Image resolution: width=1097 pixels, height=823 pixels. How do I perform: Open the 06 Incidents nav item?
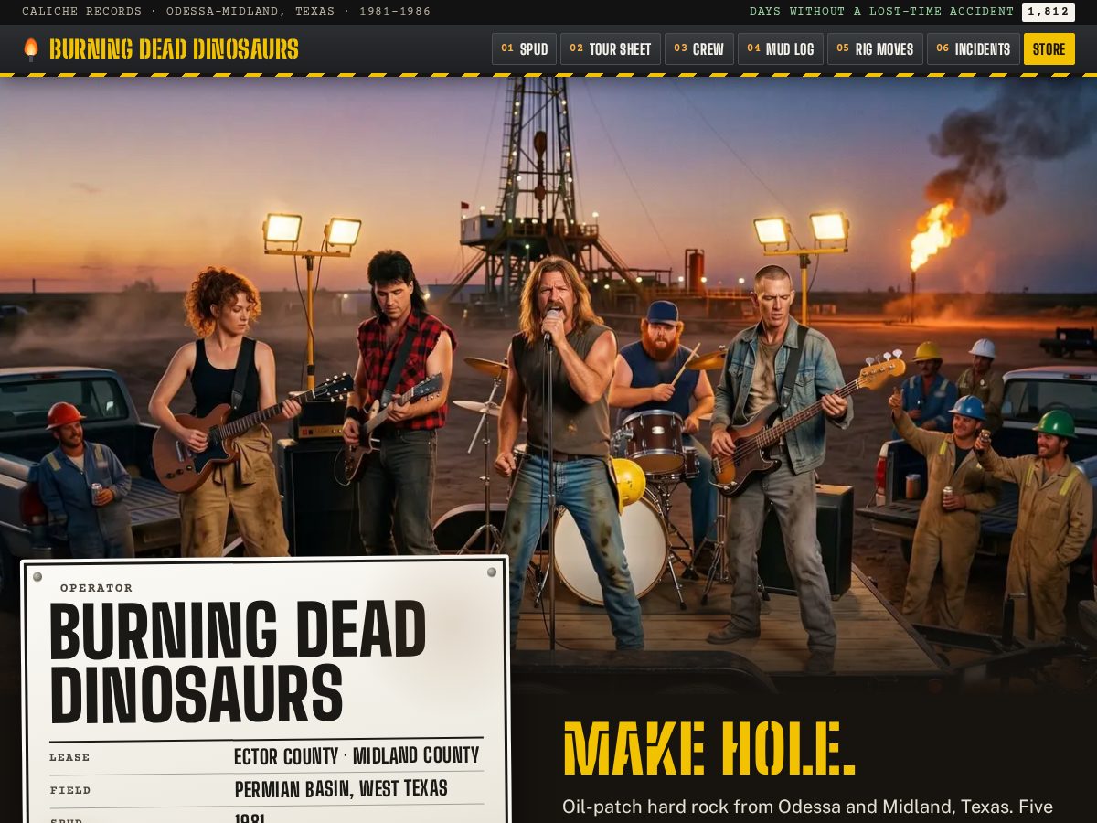[974, 49]
